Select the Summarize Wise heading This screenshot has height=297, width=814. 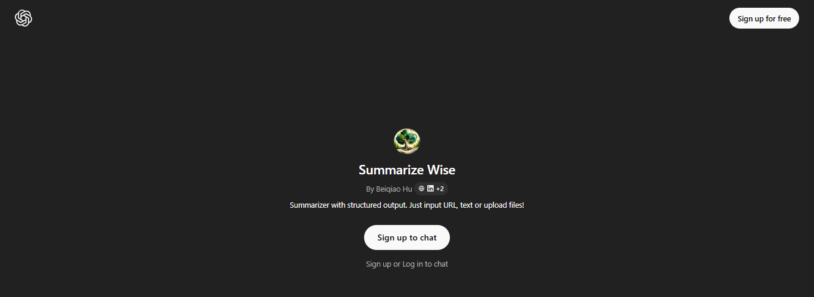(407, 170)
